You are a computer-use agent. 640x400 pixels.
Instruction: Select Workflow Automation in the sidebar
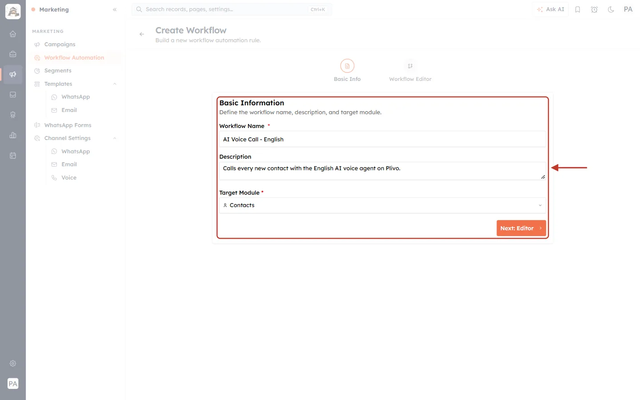[x=76, y=58]
